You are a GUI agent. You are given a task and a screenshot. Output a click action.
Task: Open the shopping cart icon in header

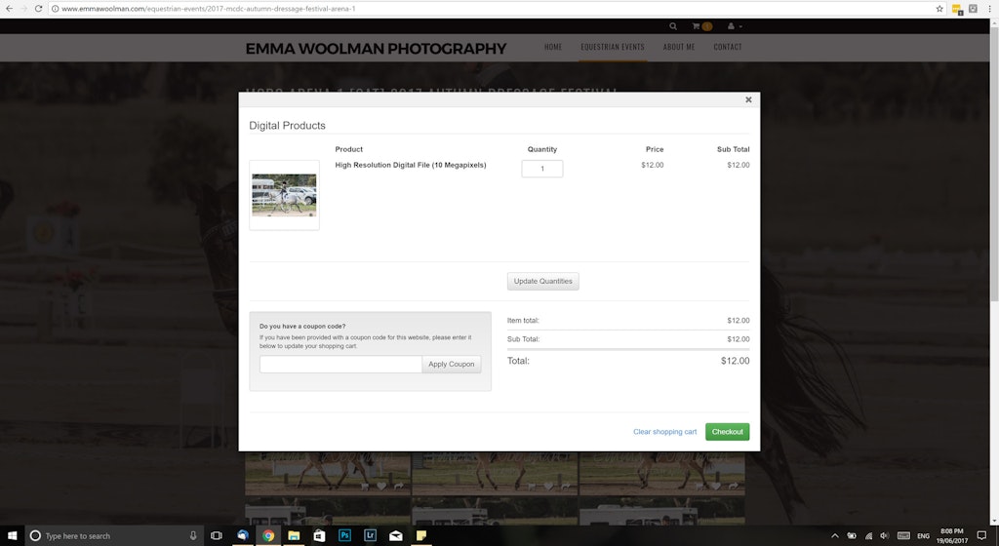[x=701, y=26]
